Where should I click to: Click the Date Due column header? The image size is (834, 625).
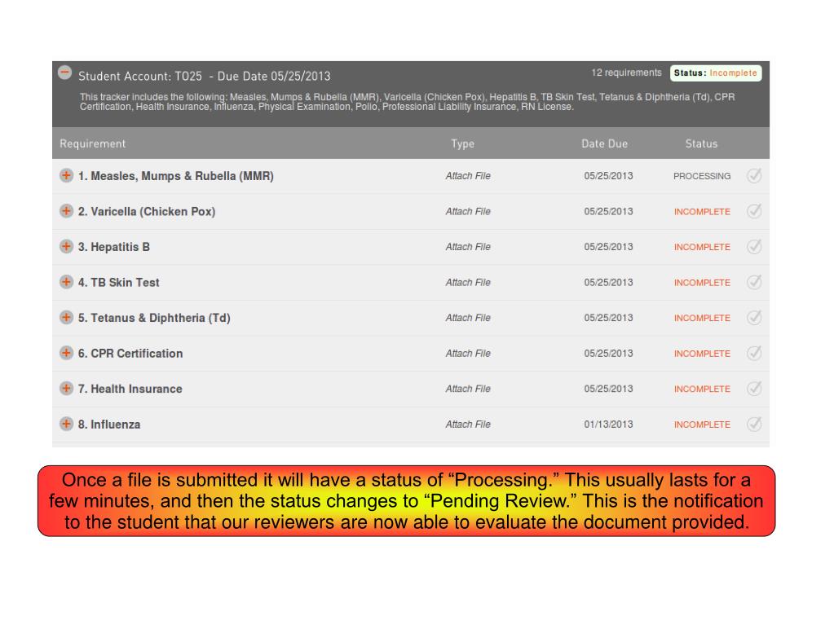[x=604, y=143]
